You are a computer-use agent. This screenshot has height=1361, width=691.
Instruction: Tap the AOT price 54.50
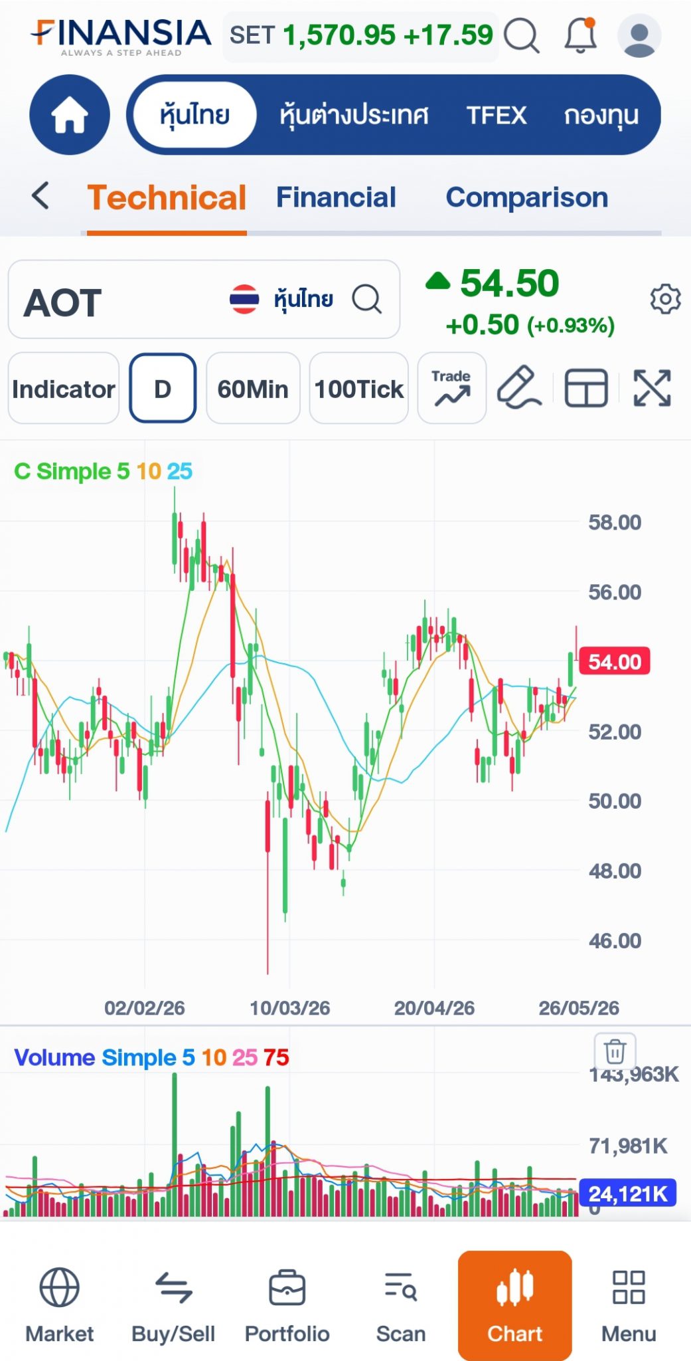[510, 282]
